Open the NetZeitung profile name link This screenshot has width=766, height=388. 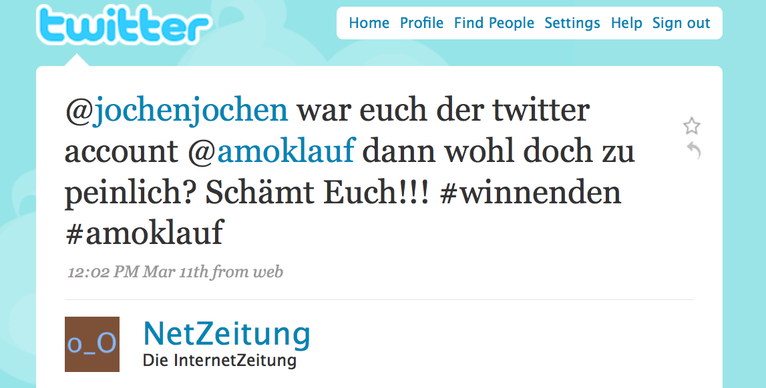(226, 335)
